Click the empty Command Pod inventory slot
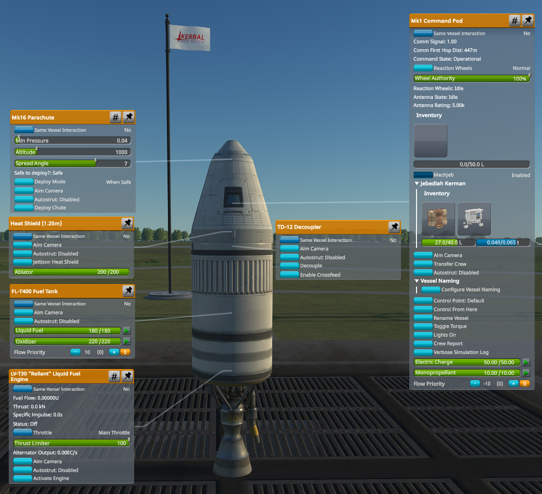The height and width of the screenshot is (494, 542). coord(431,140)
